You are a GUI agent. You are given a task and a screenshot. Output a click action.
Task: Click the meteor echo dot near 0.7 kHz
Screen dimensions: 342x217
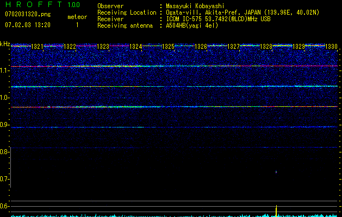tap(276, 172)
